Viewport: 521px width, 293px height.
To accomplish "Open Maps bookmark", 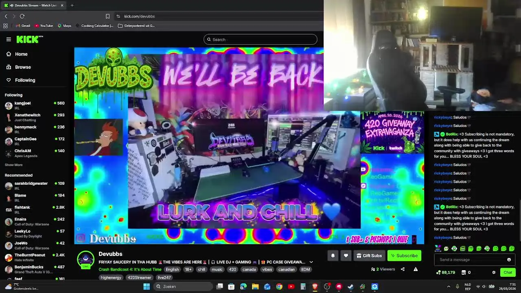I will 64,26.
